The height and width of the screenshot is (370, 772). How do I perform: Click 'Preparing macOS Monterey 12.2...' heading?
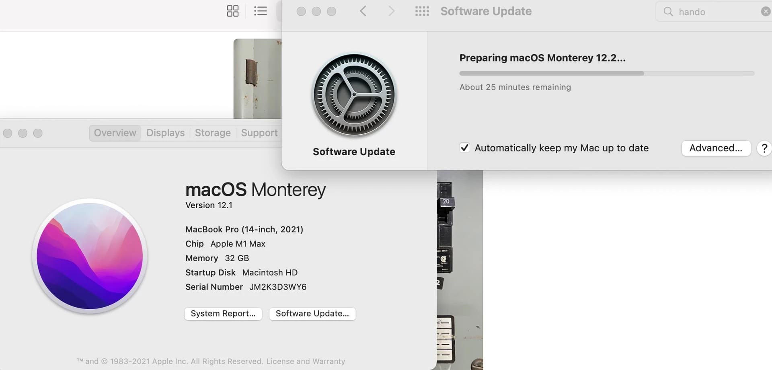click(x=542, y=58)
